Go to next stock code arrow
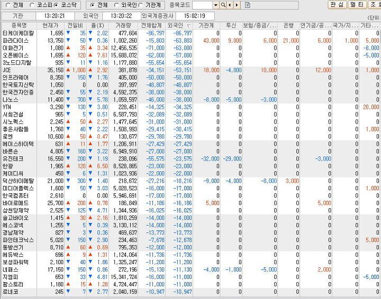The height and width of the screenshot is (299, 381). coord(237,5)
